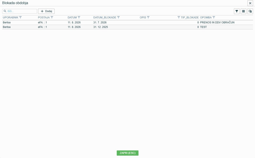Sort by DATUM column header

tap(72, 18)
